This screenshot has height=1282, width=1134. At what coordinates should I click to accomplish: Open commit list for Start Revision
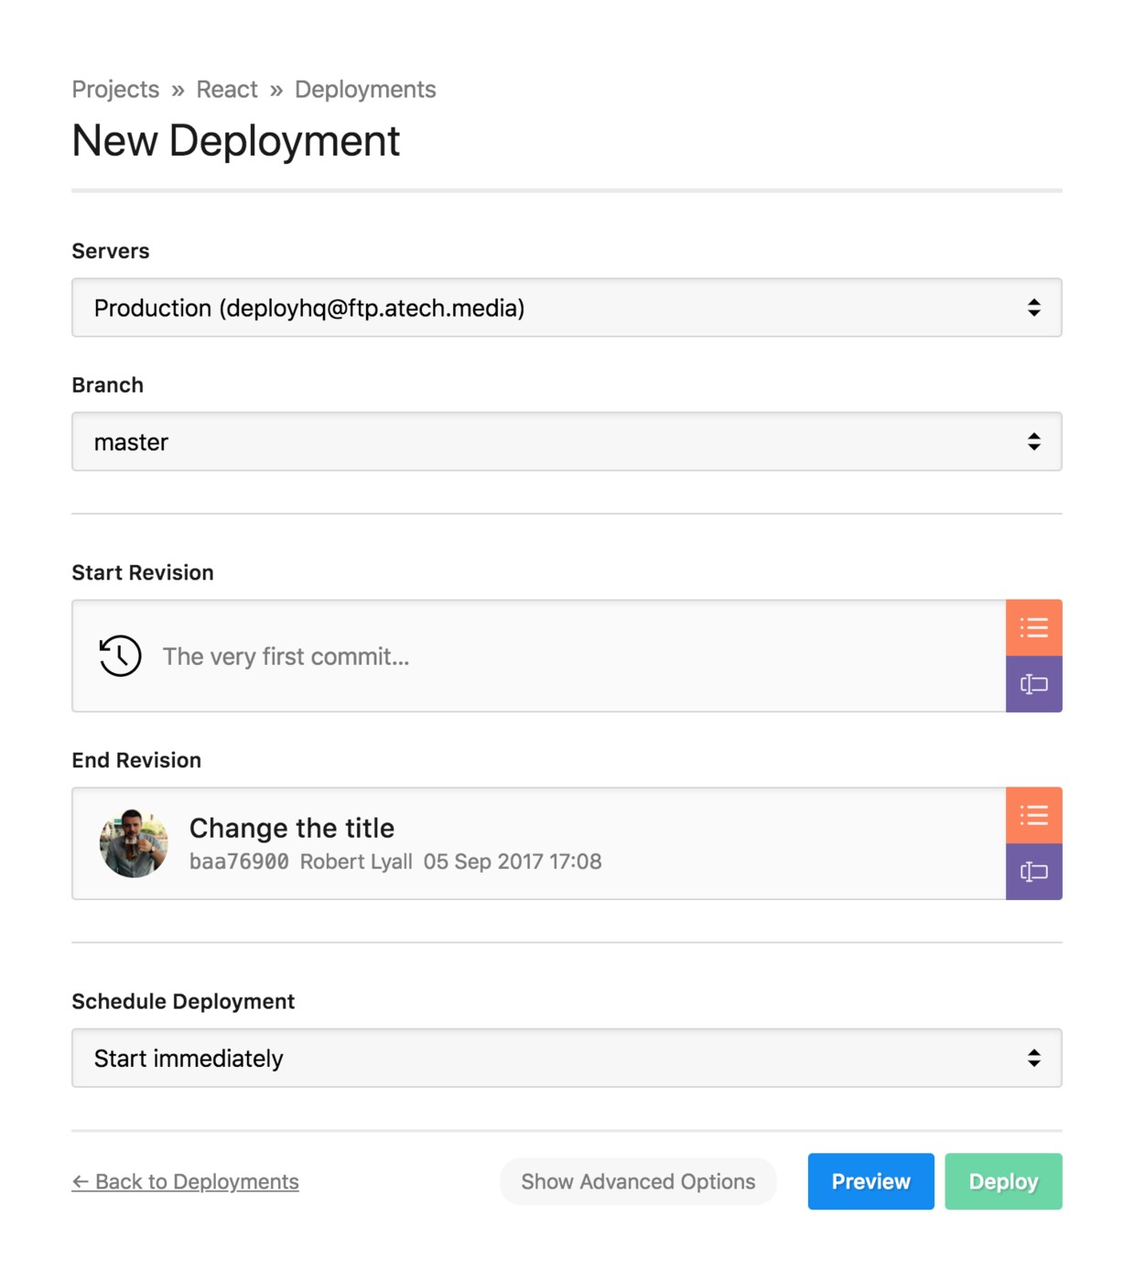pyautogui.click(x=1033, y=628)
